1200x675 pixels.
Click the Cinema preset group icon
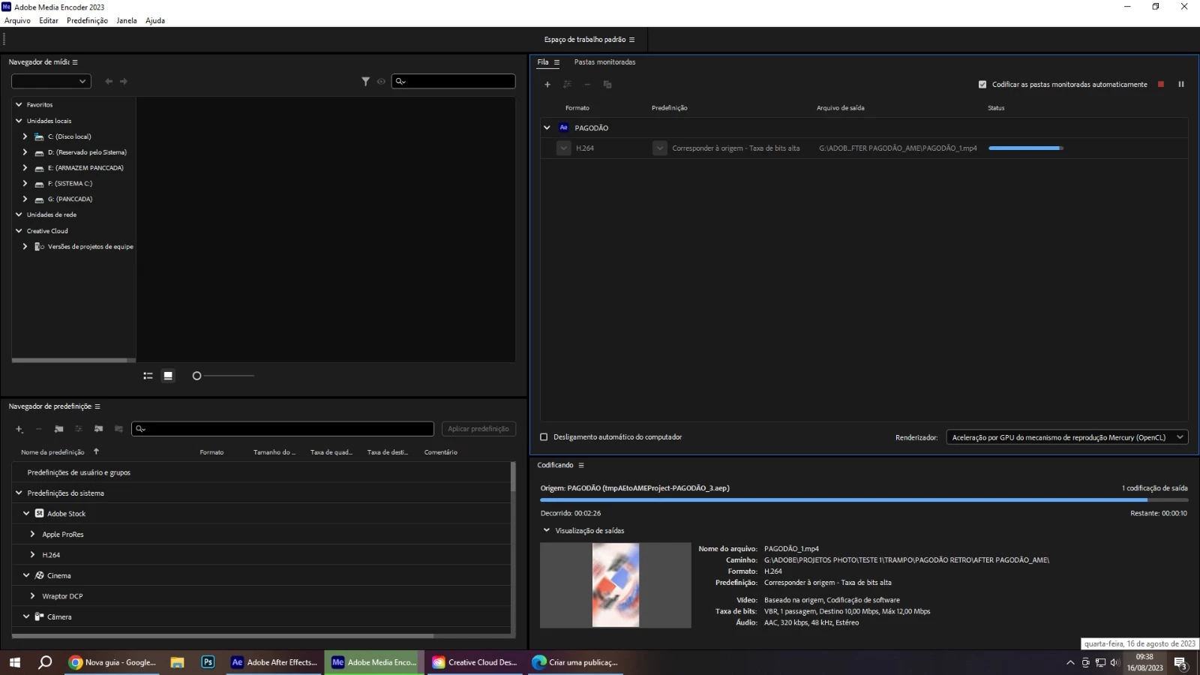[x=40, y=575]
